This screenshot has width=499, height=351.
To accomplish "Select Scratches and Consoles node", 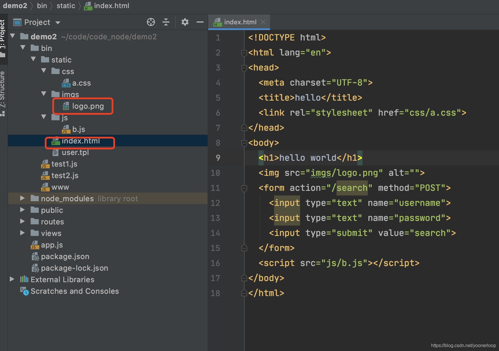I will coord(108,291).
